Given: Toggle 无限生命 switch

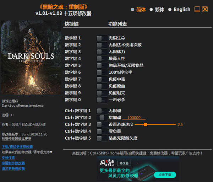Looking at the screenshot, I should click(102, 38).
